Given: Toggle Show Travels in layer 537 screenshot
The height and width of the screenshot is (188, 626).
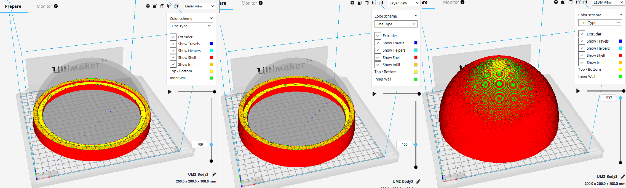Looking at the screenshot, I should click(x=582, y=41).
